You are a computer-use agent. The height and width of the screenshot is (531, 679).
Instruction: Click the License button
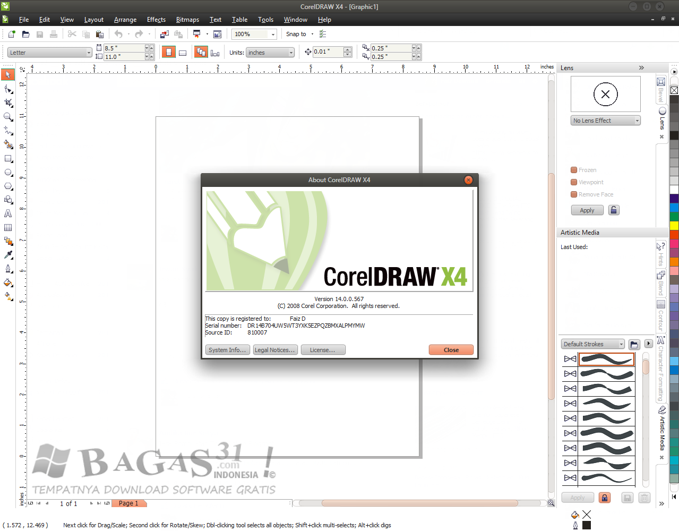(x=323, y=350)
